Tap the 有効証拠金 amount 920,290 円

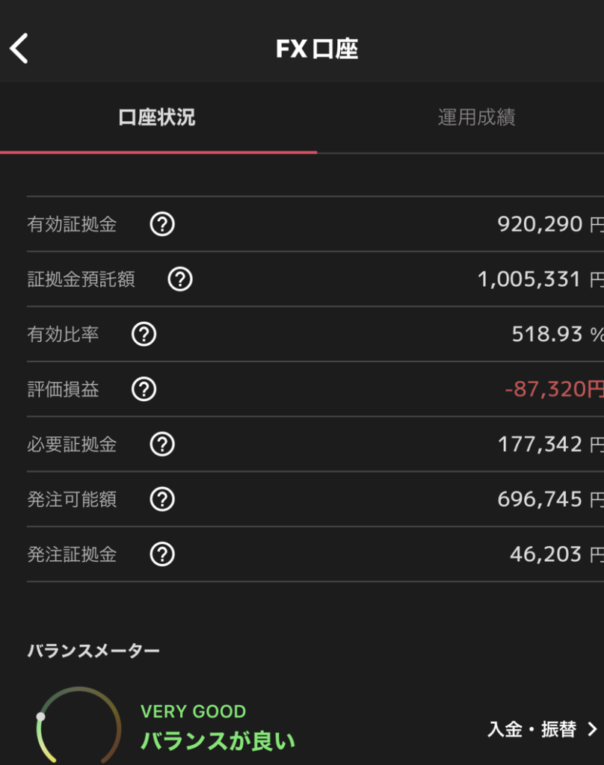coord(549,224)
